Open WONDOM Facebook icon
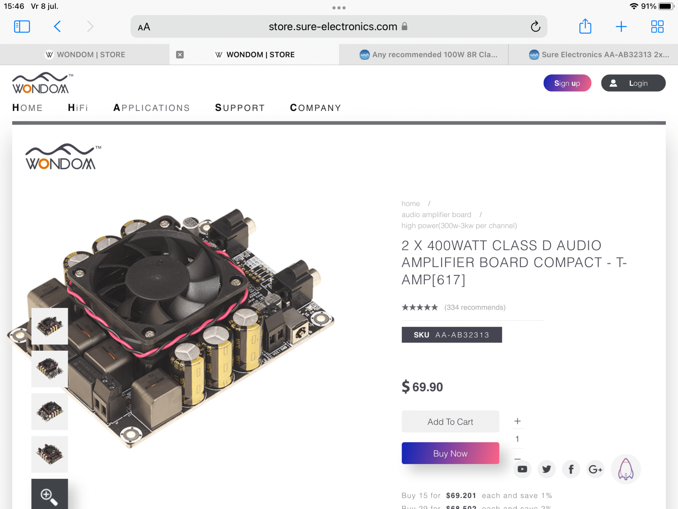 tap(571, 469)
